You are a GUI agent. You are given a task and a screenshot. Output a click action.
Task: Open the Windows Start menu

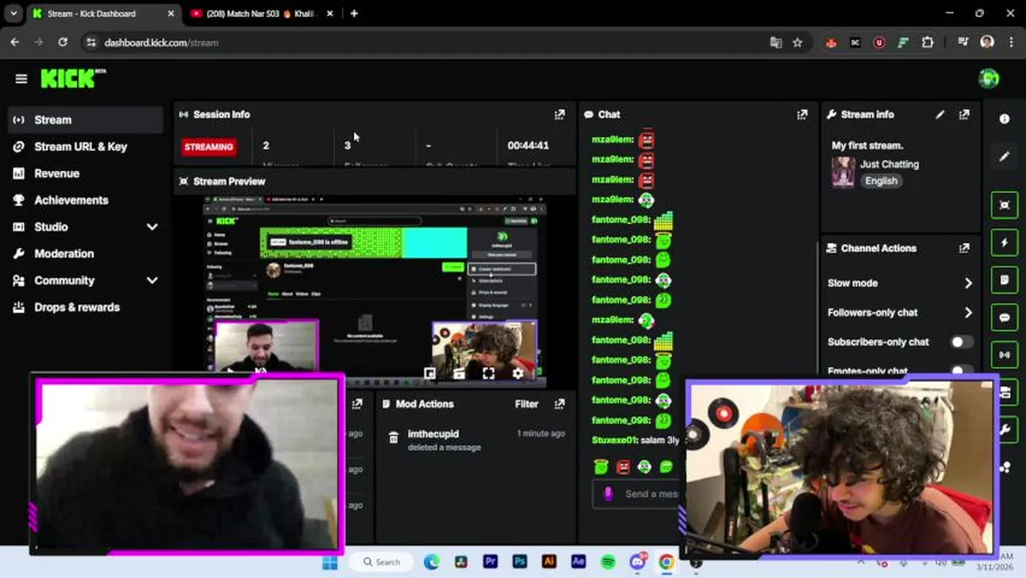330,562
